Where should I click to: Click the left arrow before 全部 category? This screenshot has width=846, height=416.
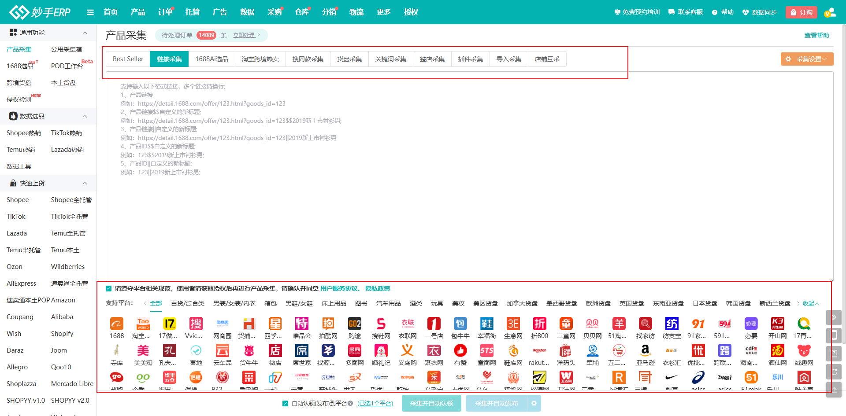click(x=145, y=303)
